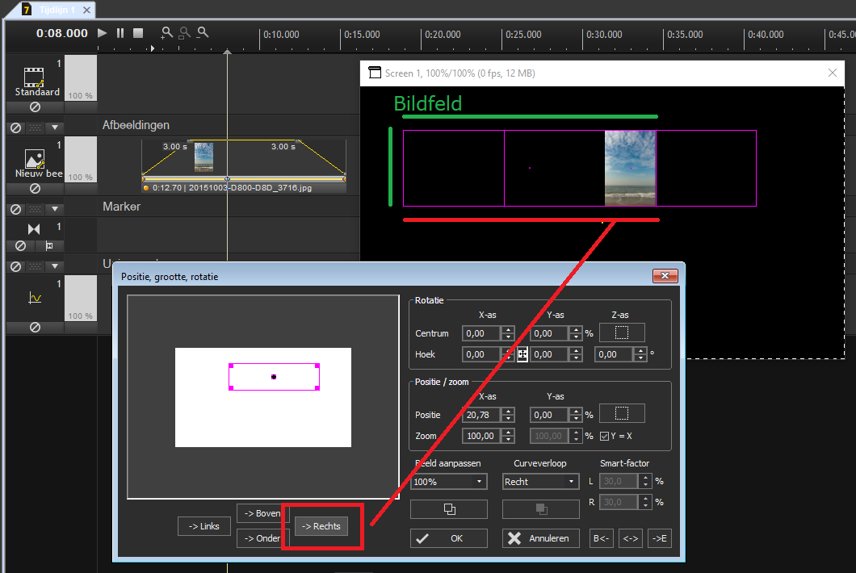This screenshot has height=573, width=856.
Task: Stop timeline playback
Action: (138, 33)
